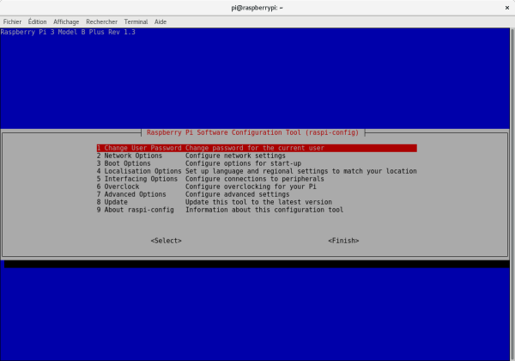
Task: Select 2 Network Options entry
Action: 257,156
